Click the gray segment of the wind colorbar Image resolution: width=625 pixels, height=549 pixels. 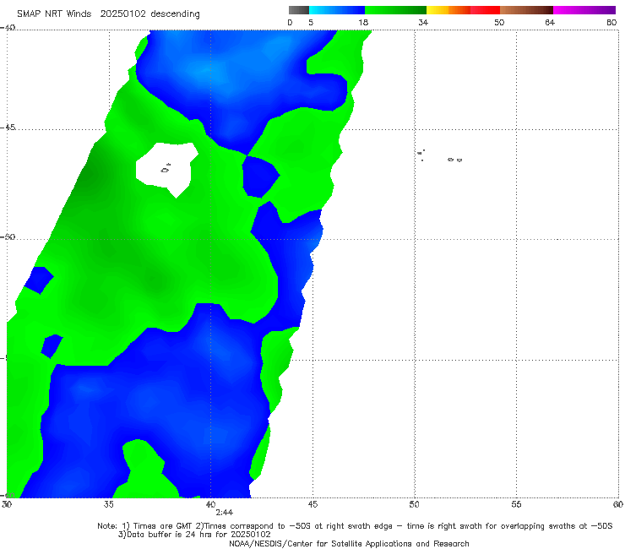[x=299, y=10]
